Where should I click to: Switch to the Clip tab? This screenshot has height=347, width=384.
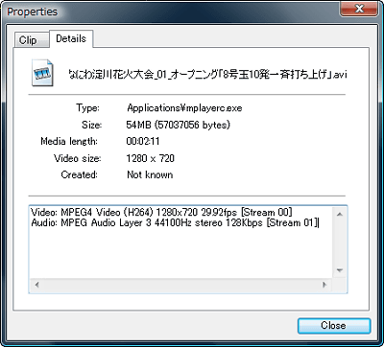click(x=31, y=40)
